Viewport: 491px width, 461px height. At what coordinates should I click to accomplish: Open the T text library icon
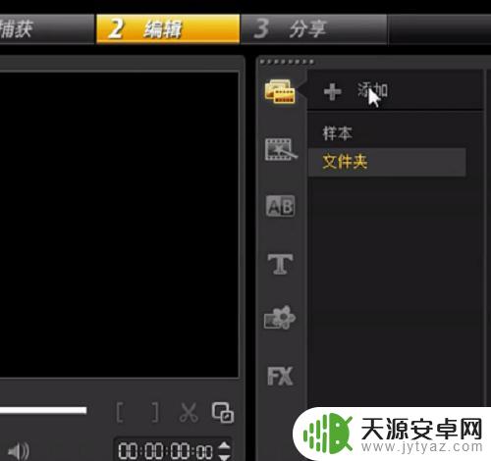coord(280,264)
